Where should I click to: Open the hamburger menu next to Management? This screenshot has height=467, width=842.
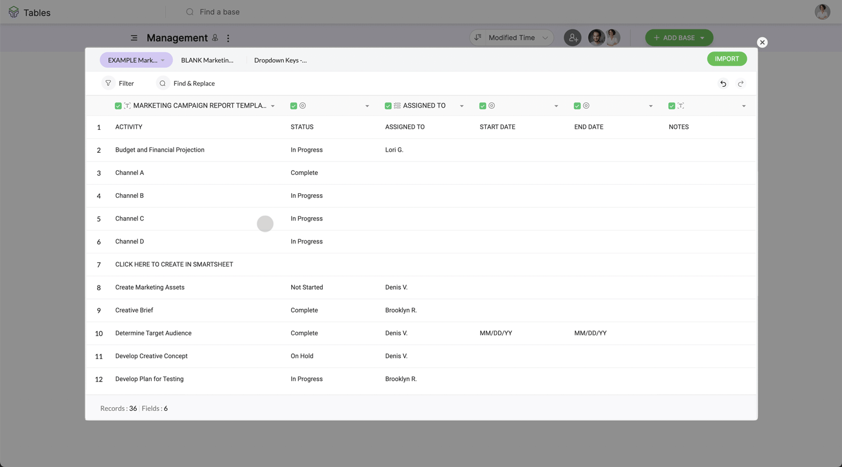point(134,38)
